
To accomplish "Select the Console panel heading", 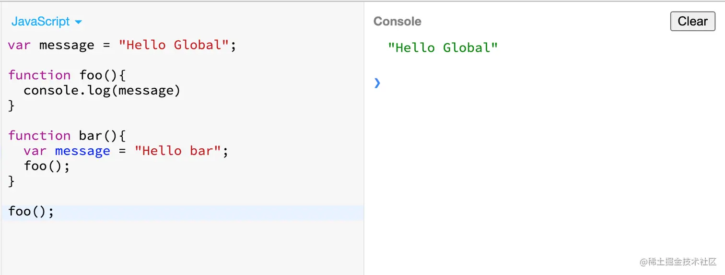I will pos(397,22).
